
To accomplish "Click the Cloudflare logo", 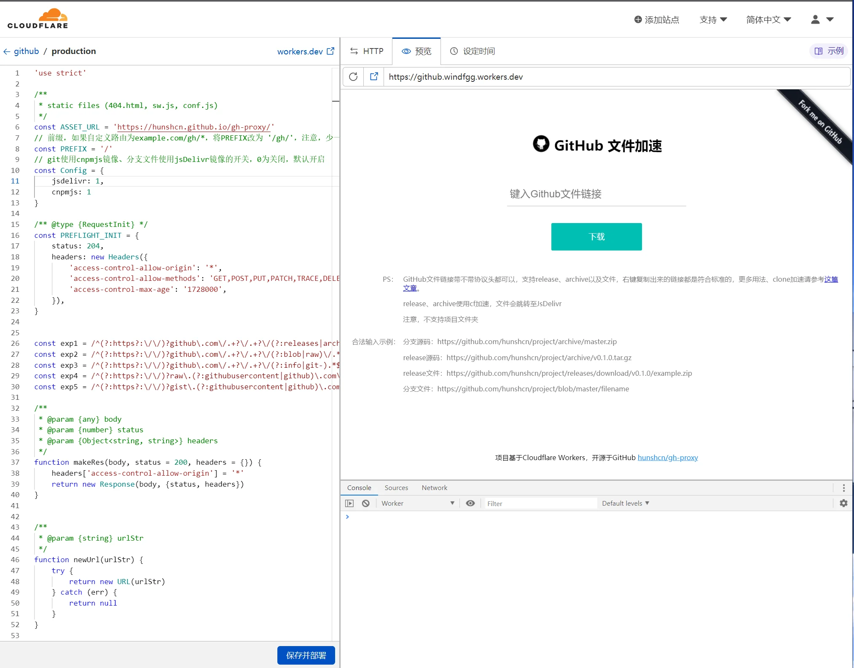I will (x=38, y=19).
